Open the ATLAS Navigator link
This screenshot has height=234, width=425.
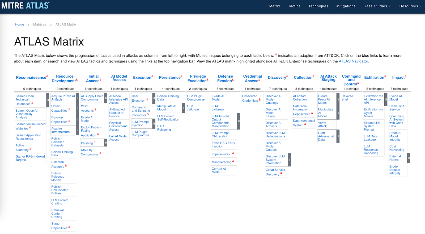click(x=353, y=61)
